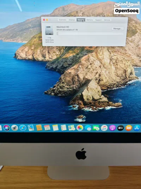Open the yellow Notes icon in Dock

pyautogui.click(x=55, y=128)
